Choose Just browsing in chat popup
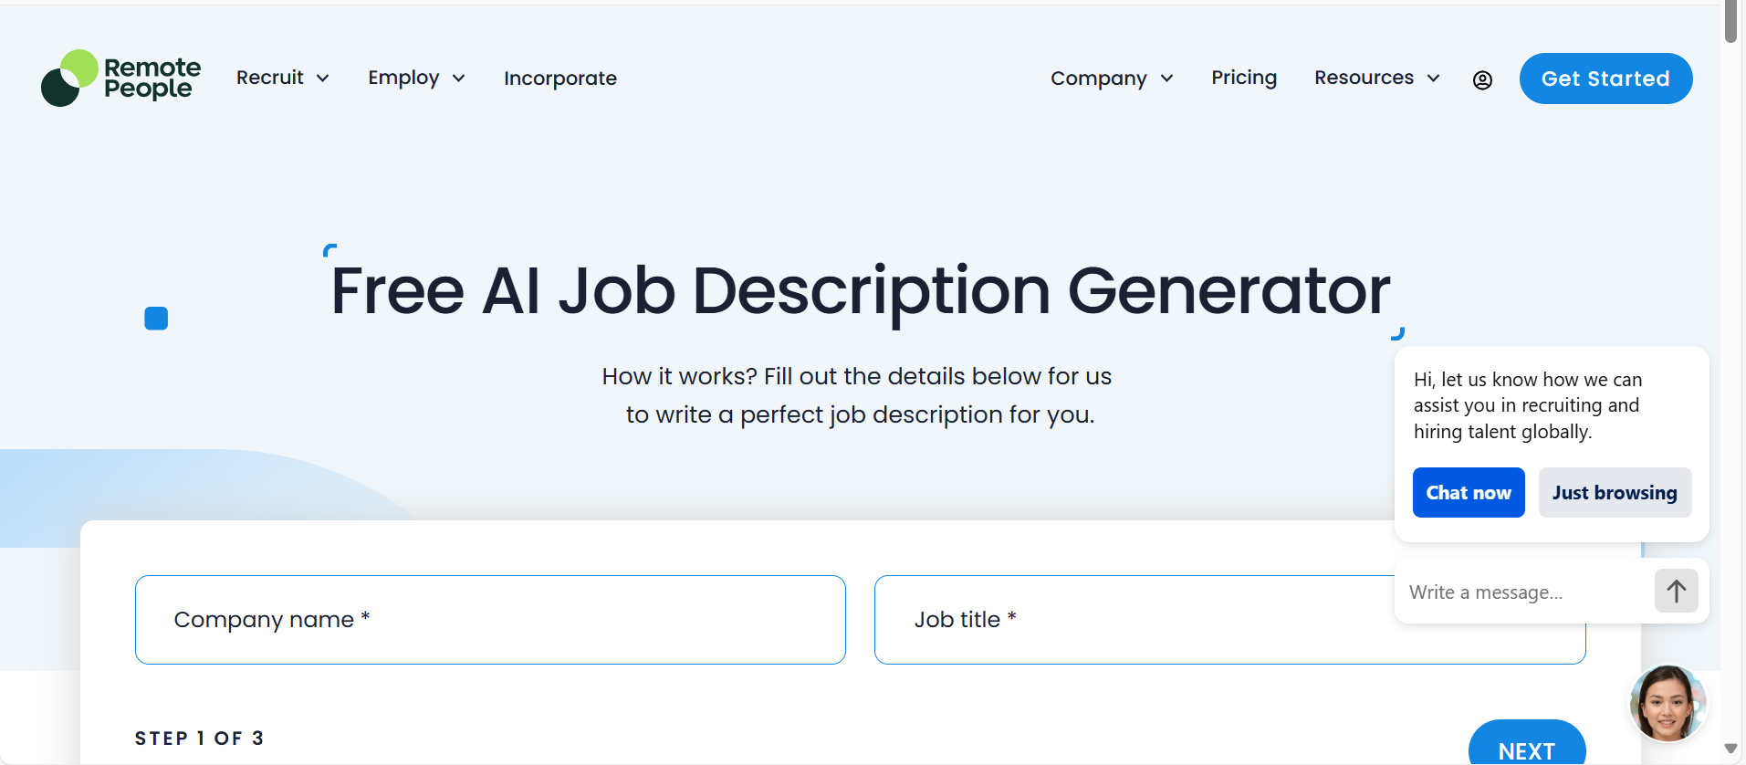Viewport: 1746px width, 765px height. coord(1614,493)
